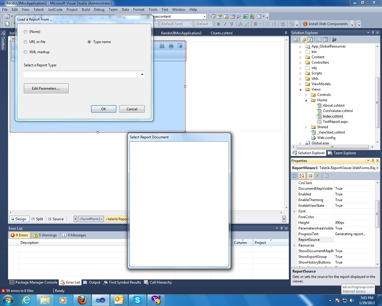The width and height of the screenshot is (382, 306).
Task: Click the Select Report Document list area
Action: (179, 204)
